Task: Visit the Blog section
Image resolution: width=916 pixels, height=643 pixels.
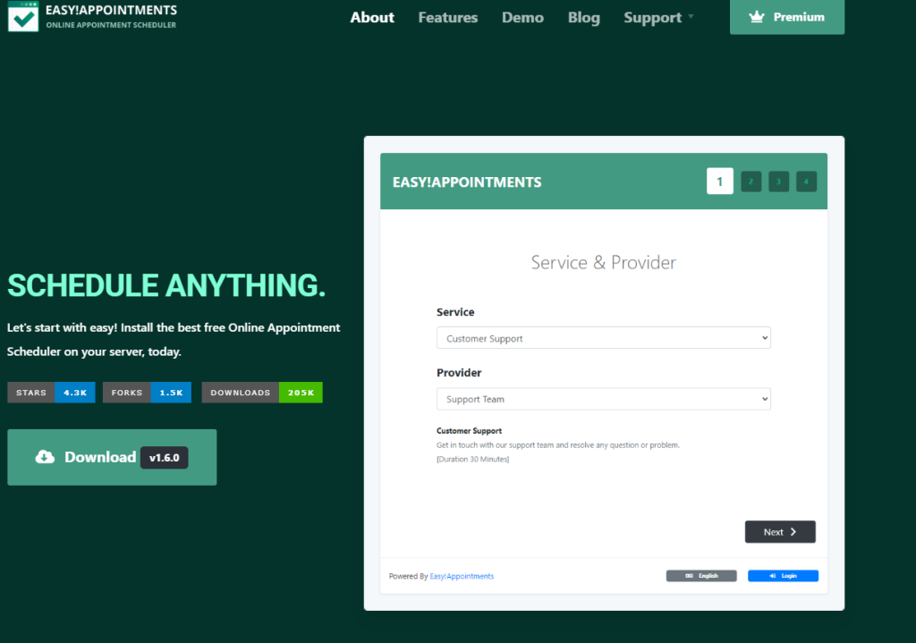Action: click(583, 18)
